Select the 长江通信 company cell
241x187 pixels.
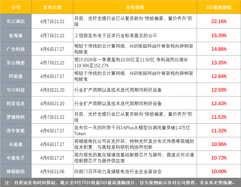16,22
